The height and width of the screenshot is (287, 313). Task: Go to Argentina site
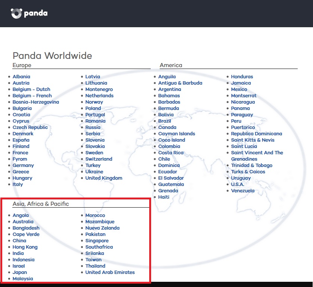pos(170,89)
